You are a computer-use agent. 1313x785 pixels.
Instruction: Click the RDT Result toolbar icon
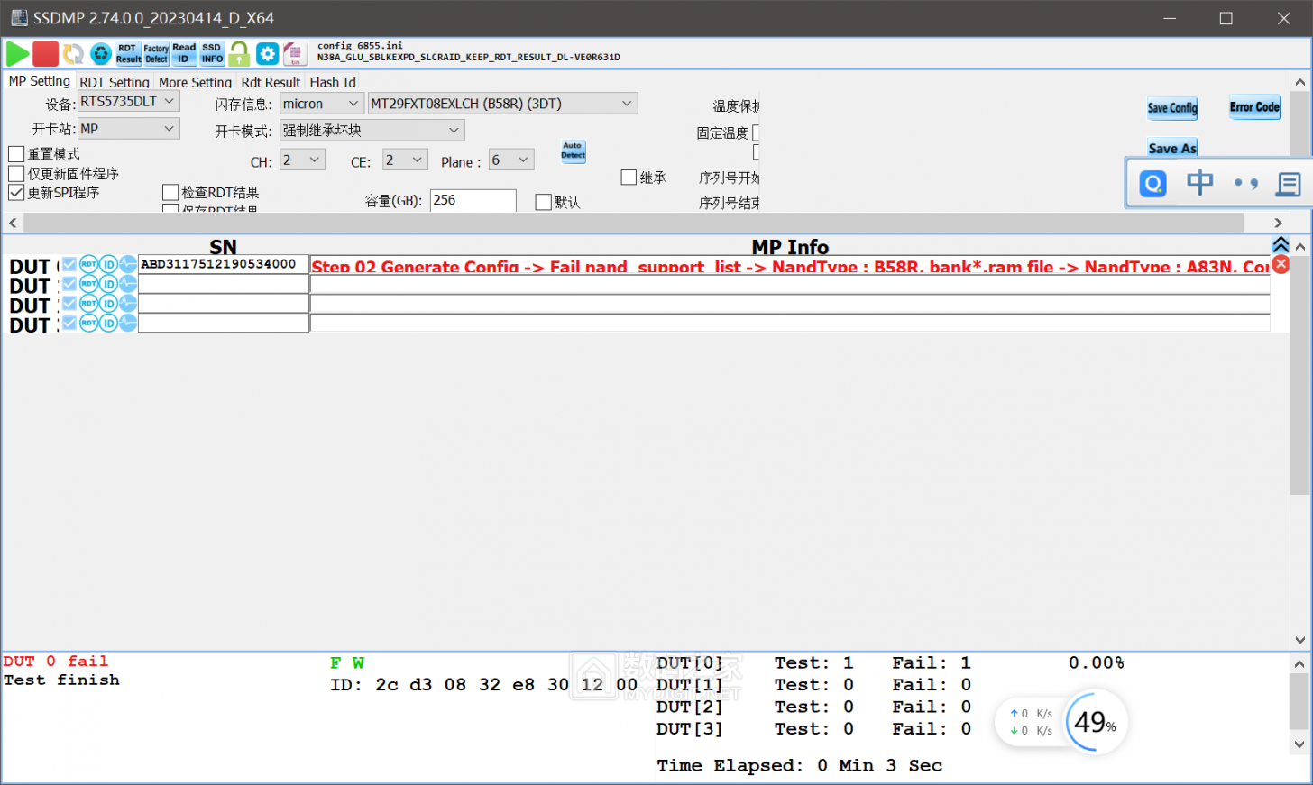(128, 54)
